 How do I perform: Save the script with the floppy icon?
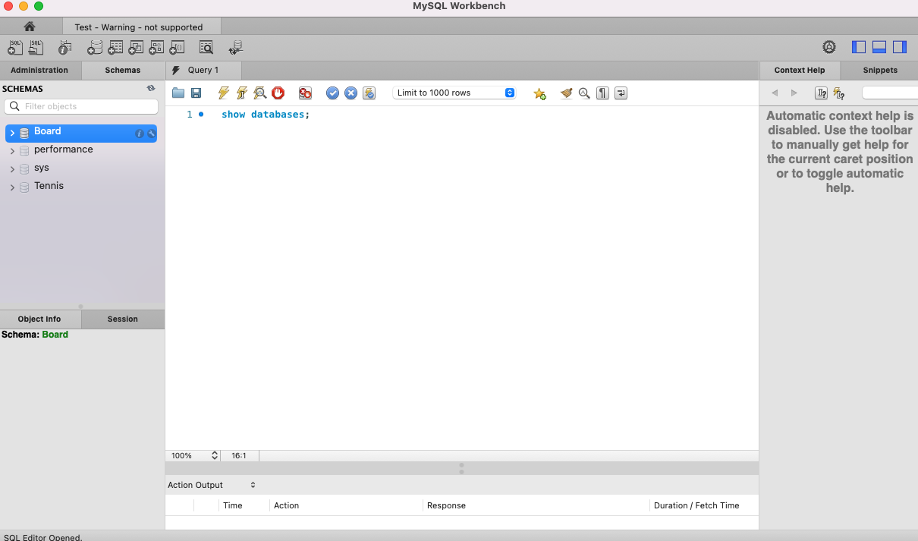click(196, 93)
